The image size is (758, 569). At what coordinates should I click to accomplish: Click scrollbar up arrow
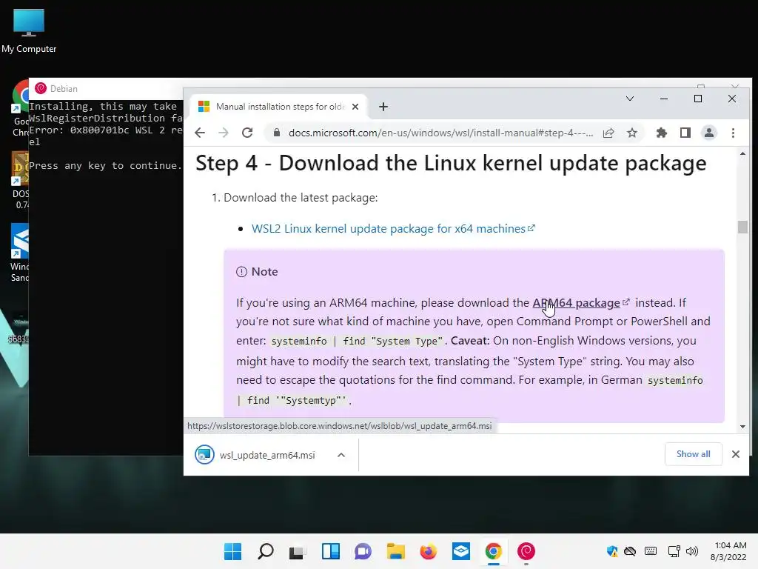point(742,154)
